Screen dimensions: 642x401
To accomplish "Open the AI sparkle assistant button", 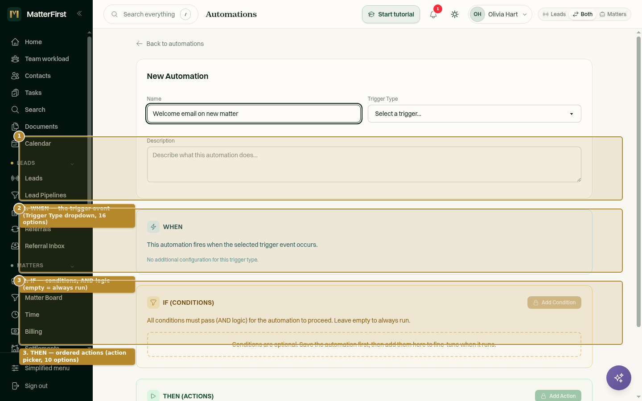I will (619, 378).
